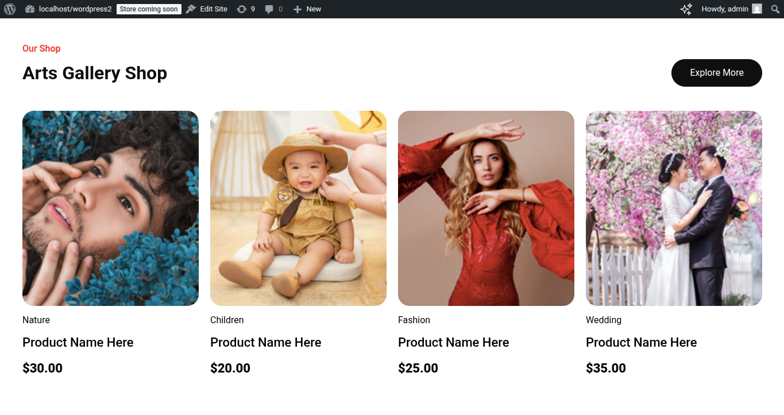Click the site dashboard gauge icon
This screenshot has height=415, width=784.
[30, 9]
